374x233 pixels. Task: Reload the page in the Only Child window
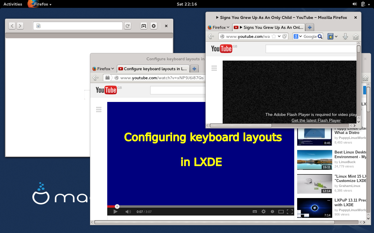[285, 36]
